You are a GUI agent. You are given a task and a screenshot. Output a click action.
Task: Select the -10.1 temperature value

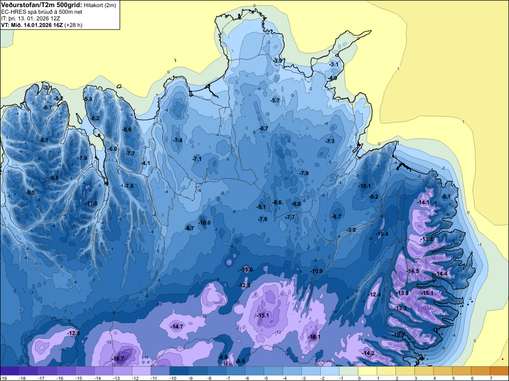364,186
